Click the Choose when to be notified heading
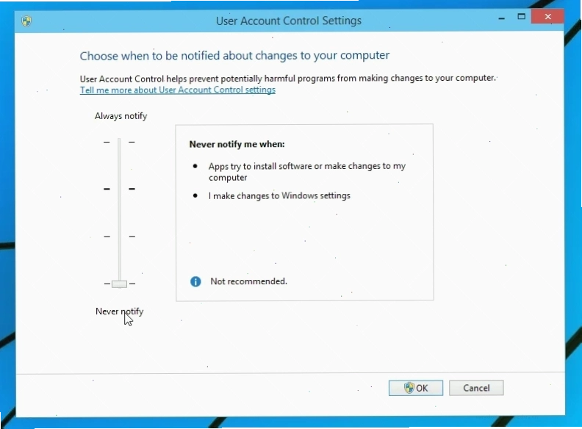This screenshot has height=429, width=582. point(234,56)
